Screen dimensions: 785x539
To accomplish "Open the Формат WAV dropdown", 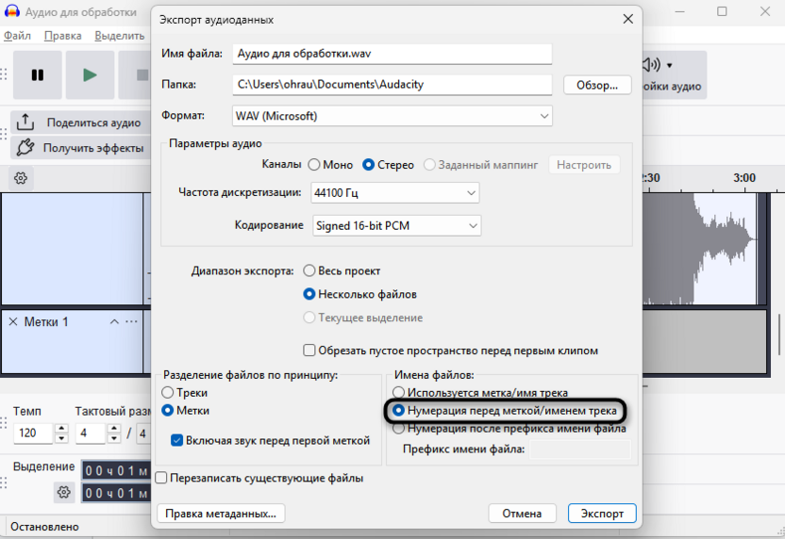I will 392,116.
